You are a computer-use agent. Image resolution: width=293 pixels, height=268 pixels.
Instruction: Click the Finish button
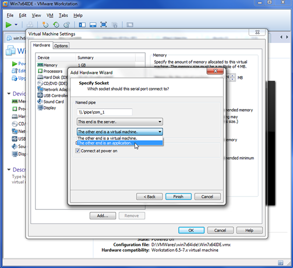pos(178,196)
